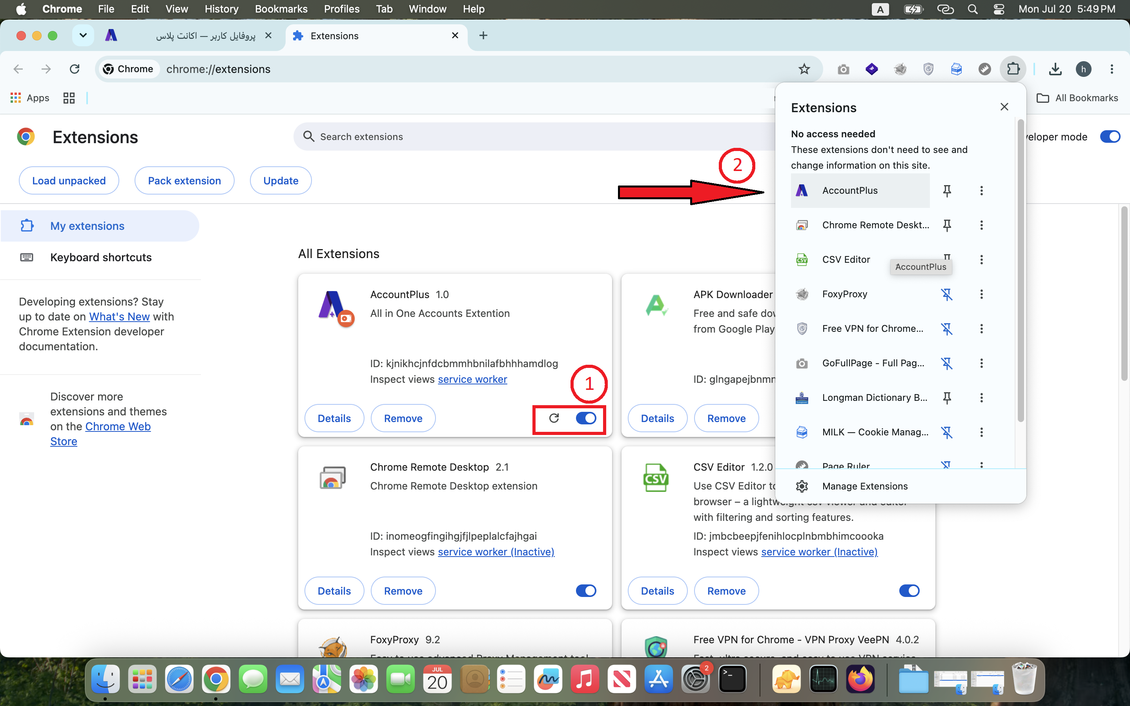Close the Extensions popup panel
1130x706 pixels.
click(x=1004, y=107)
